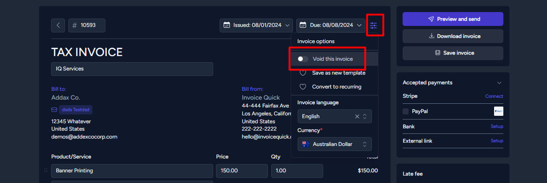Click the drag handle beside Banner Printing

(46, 170)
